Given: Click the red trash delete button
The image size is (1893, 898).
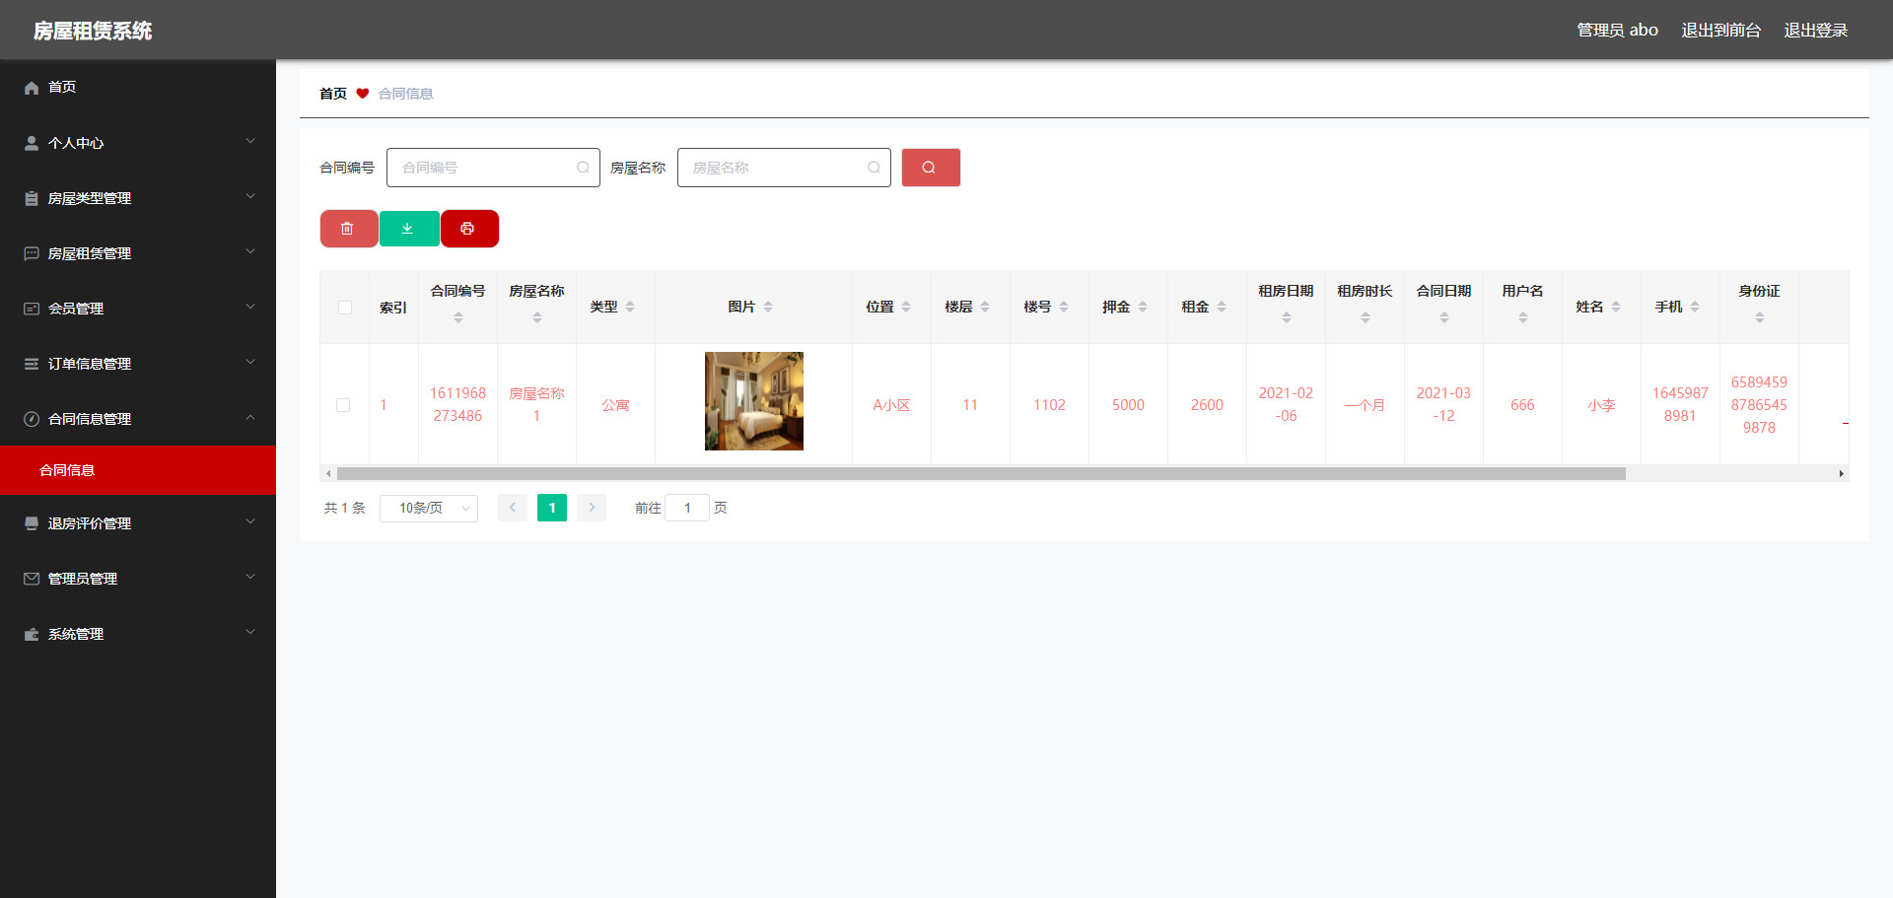Looking at the screenshot, I should pos(348,229).
